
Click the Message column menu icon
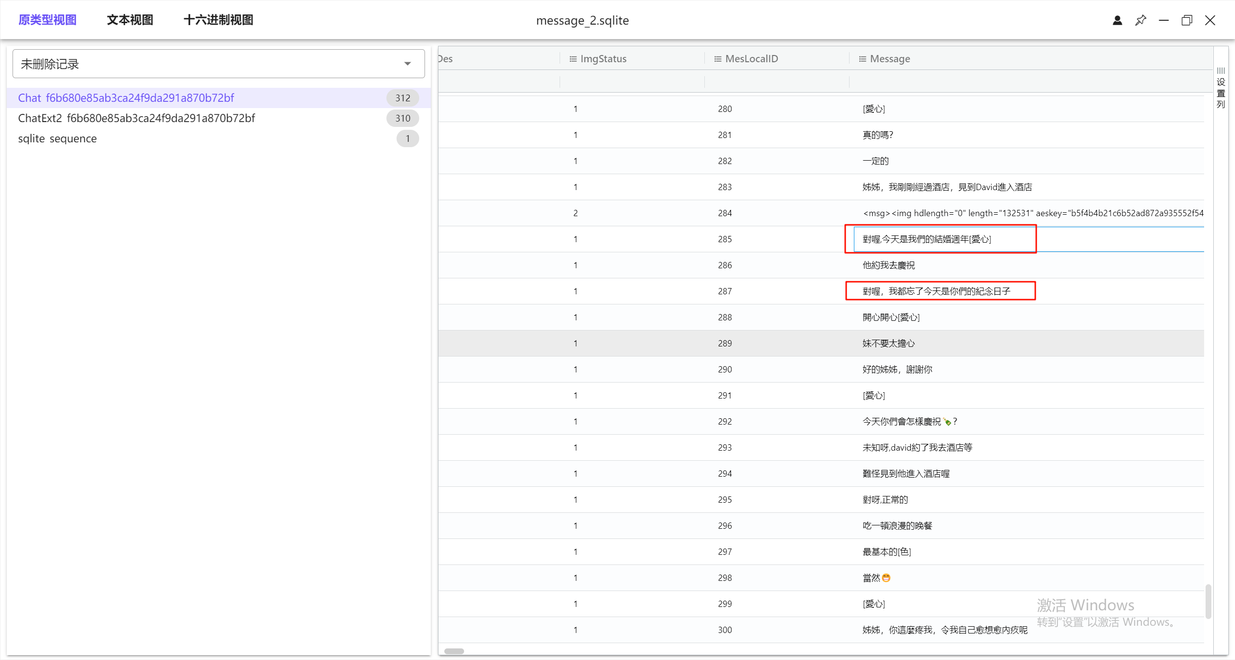point(863,59)
